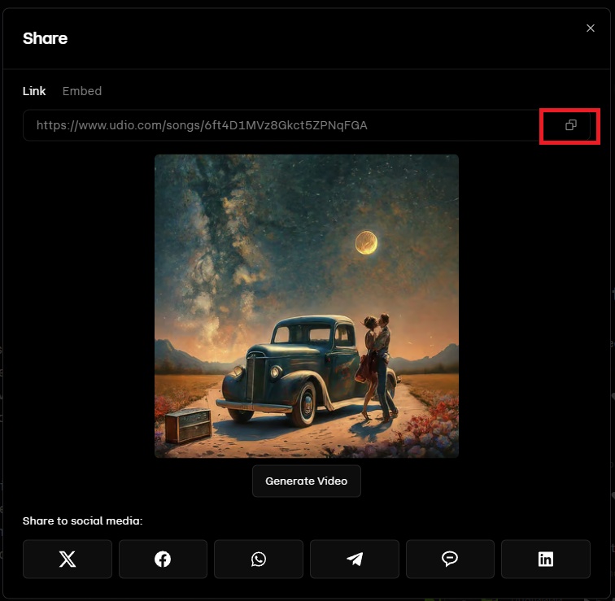Screen dimensions: 615x601
Task: Click the Share dialog title
Action: (46, 38)
